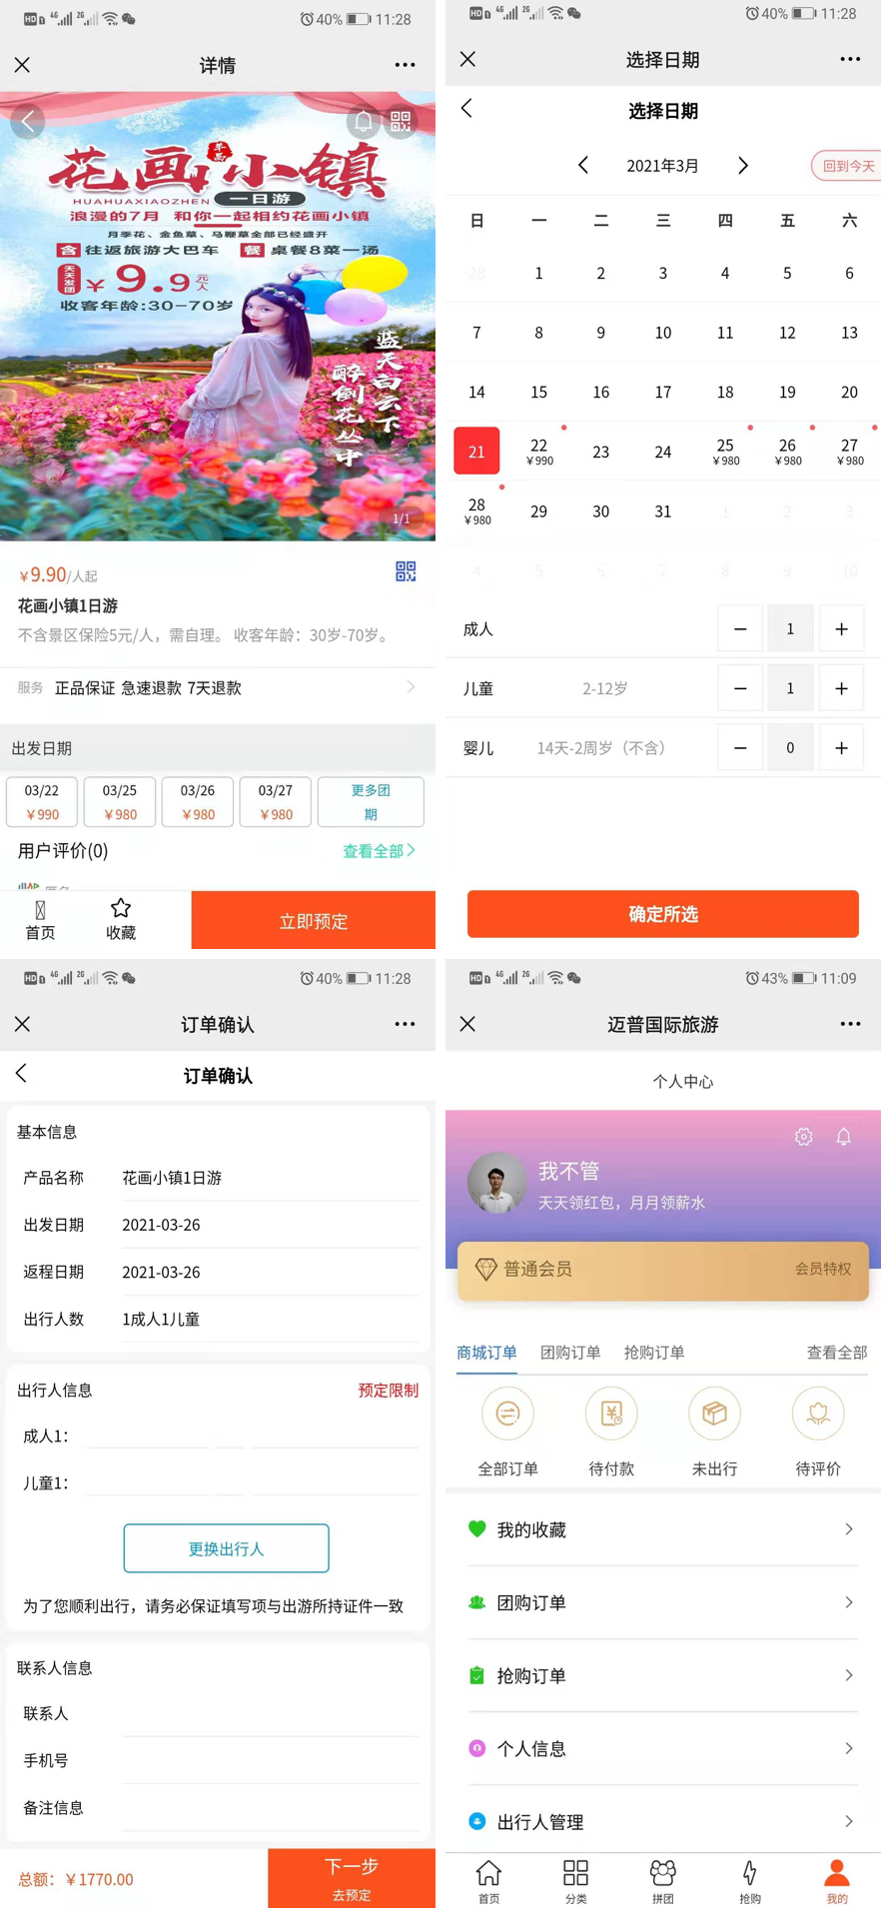Increase the adult count with the plus button
Screen dimensions: 881x1908
click(x=841, y=628)
